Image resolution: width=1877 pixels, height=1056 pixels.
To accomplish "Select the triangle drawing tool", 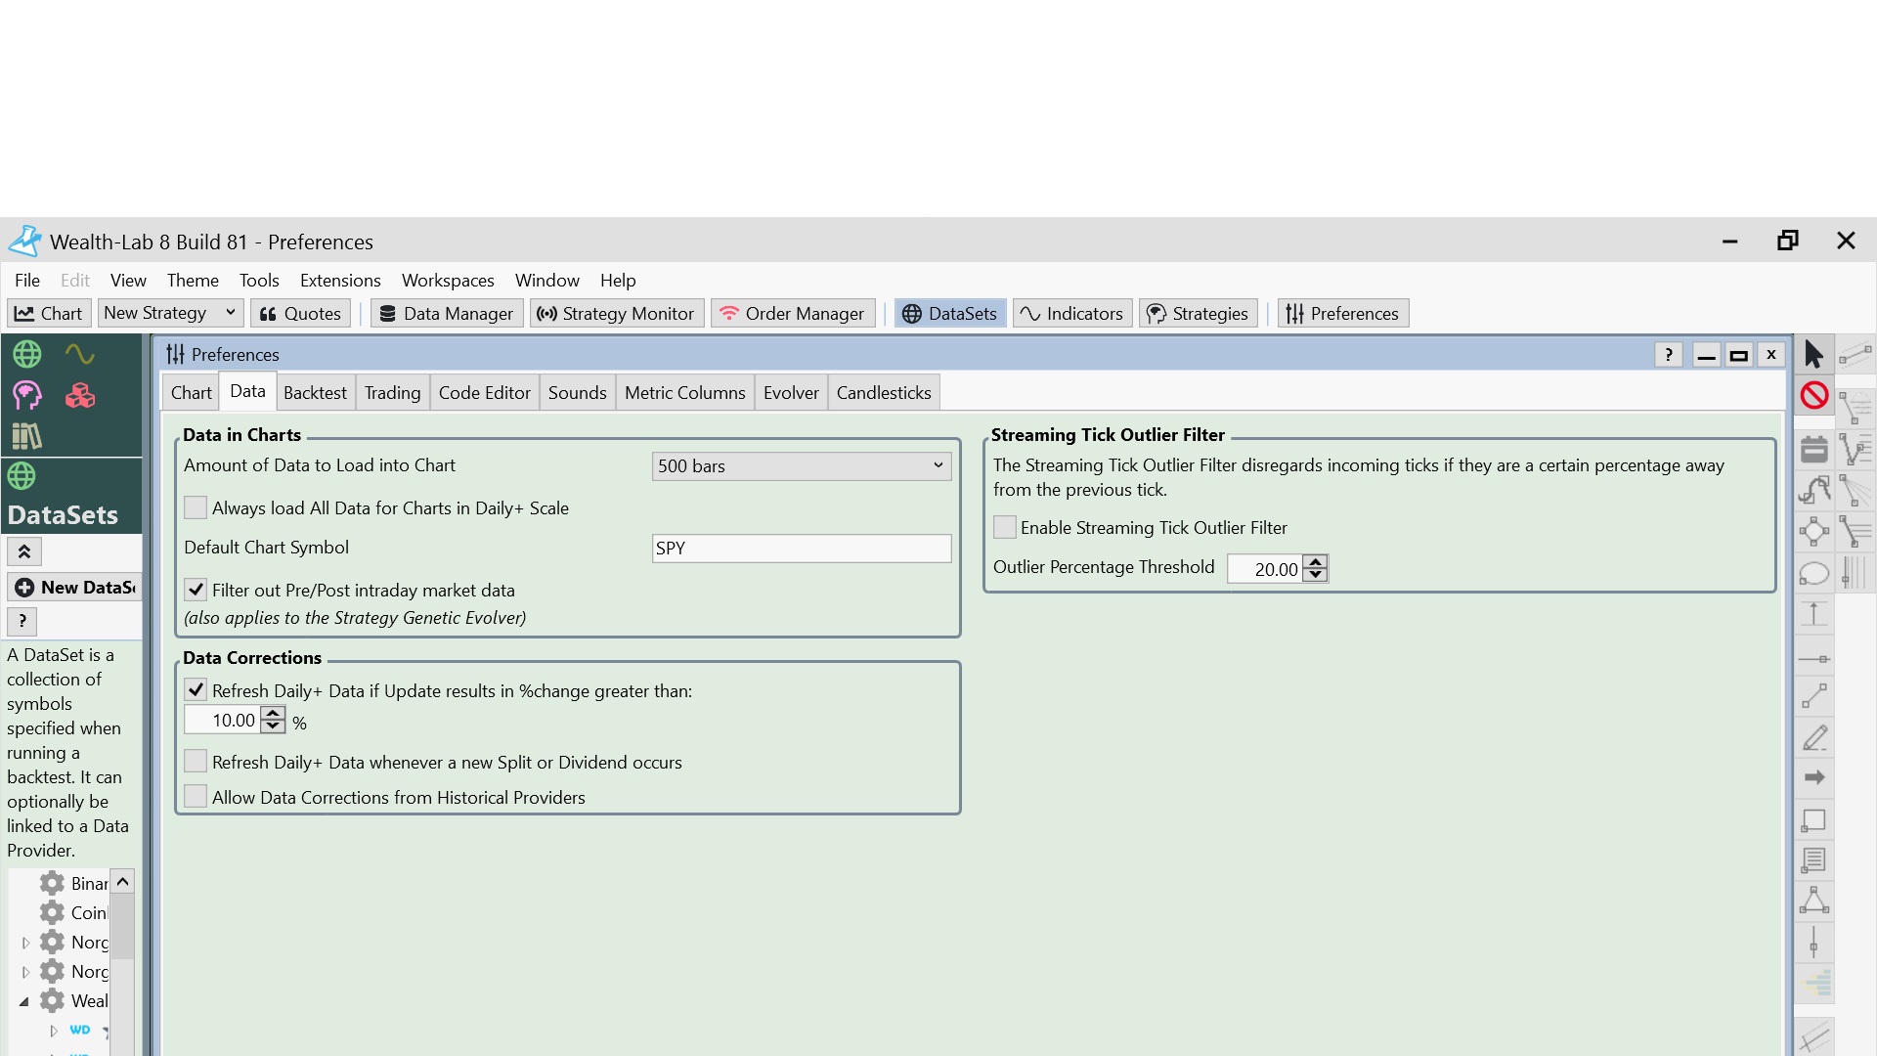I will point(1814,901).
